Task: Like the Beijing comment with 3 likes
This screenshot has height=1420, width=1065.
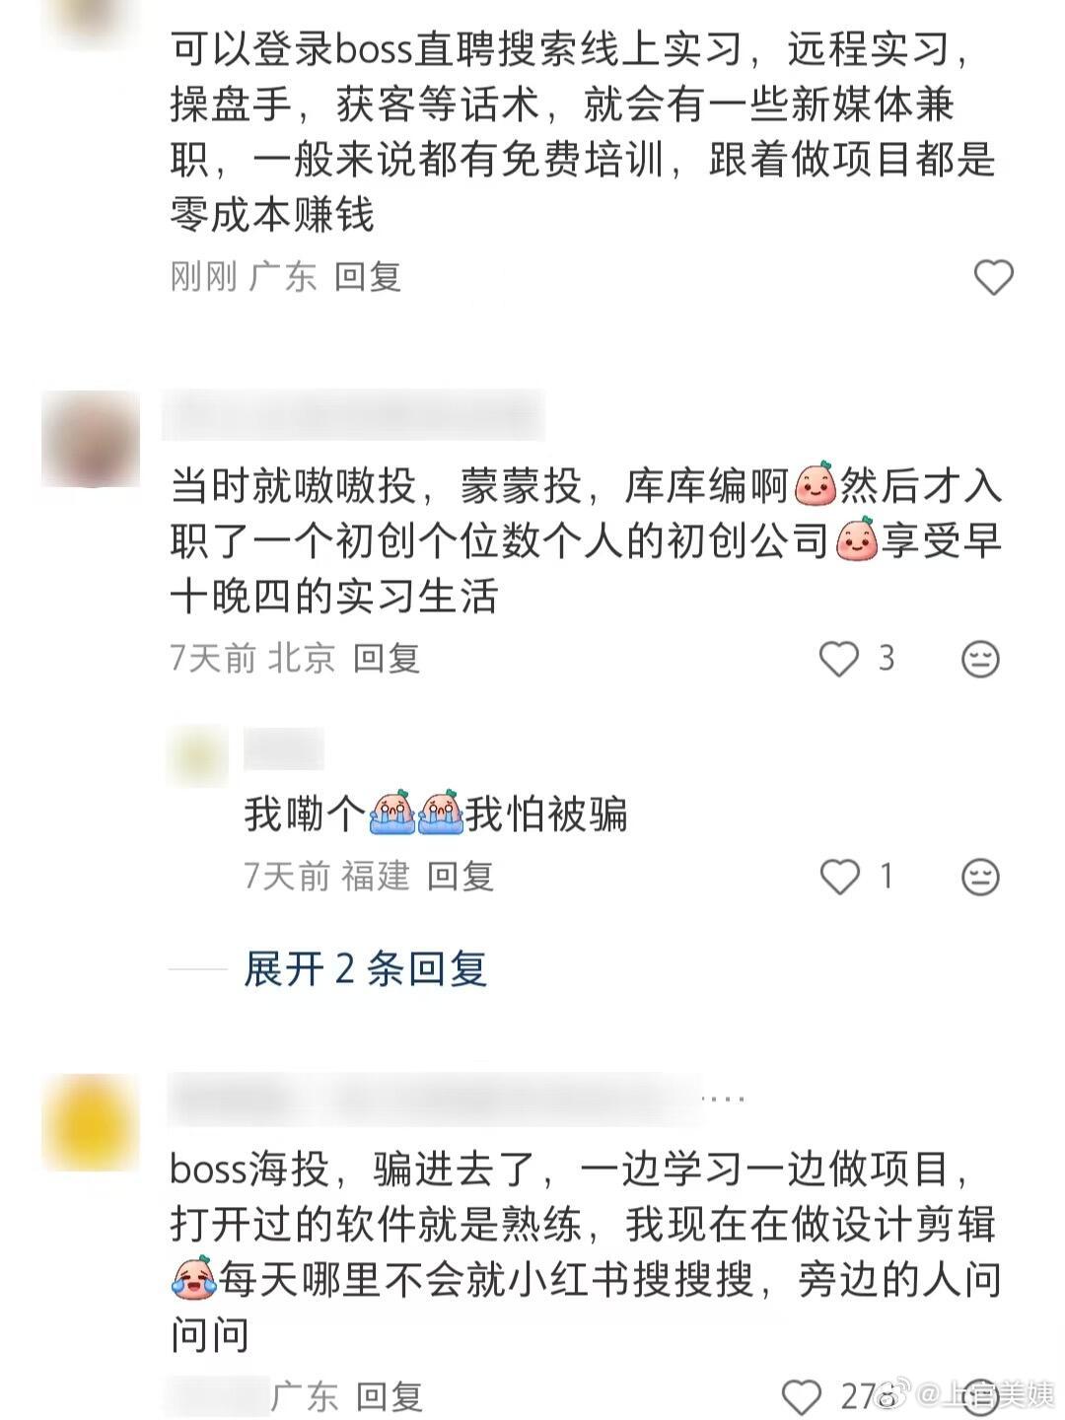Action: [839, 658]
